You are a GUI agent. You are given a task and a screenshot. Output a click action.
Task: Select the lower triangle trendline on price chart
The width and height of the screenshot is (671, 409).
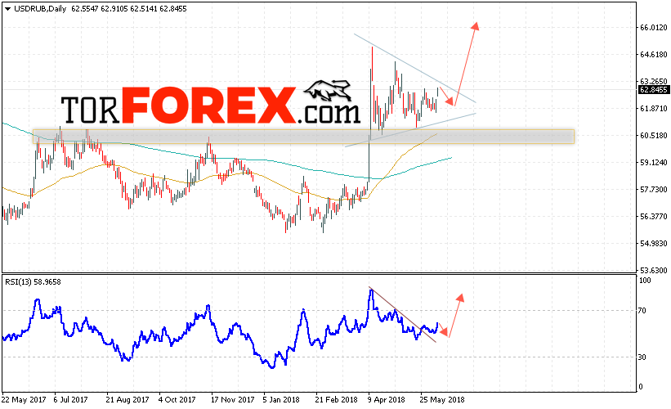[x=410, y=130]
